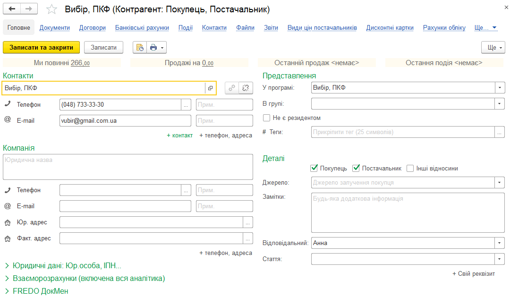The image size is (510, 297).
Task: Open the В групі dropdown arrow
Action: click(500, 104)
